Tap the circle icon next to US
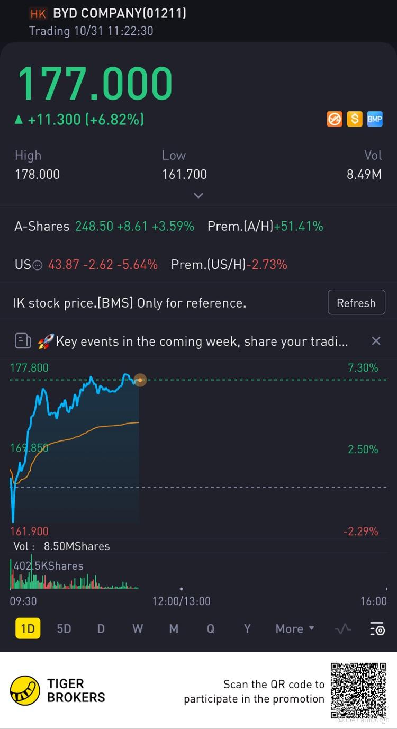The height and width of the screenshot is (729, 397). click(x=37, y=265)
